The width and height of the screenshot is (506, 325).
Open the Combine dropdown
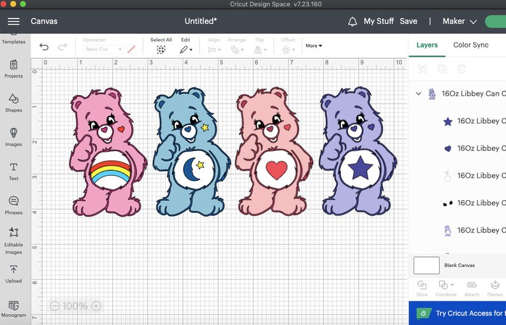[x=445, y=289]
